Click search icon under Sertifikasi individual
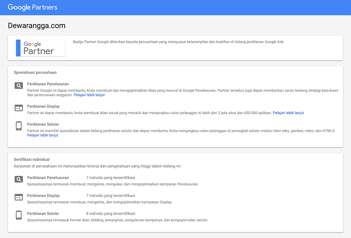This screenshot has height=238, width=351. (19, 179)
